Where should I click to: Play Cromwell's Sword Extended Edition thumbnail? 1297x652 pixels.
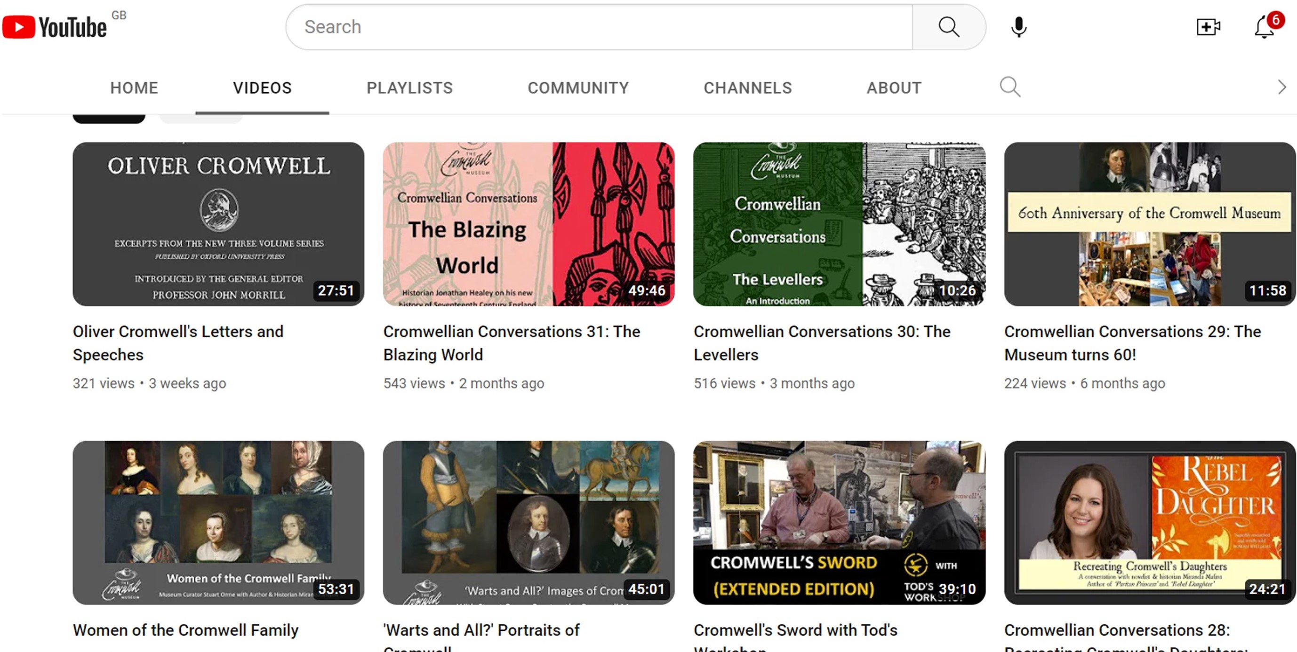pos(839,523)
